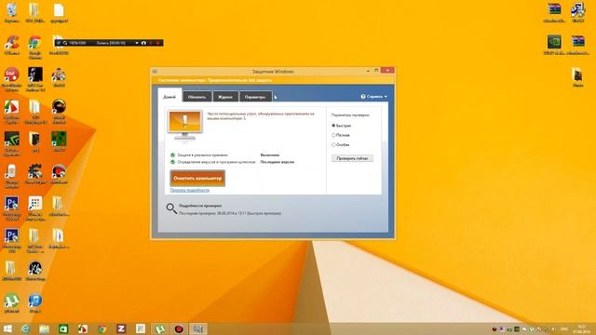Open the Mortal Kombat dragon desktop icon
This screenshot has width=596, height=335.
point(59,111)
